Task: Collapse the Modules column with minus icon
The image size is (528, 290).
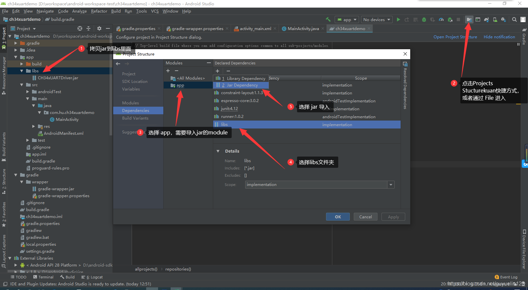Action: 209,63
